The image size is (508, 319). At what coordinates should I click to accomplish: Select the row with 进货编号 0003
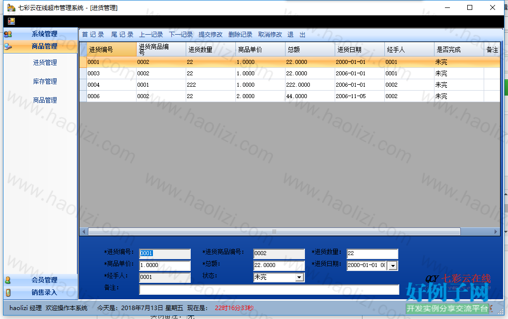(x=290, y=73)
